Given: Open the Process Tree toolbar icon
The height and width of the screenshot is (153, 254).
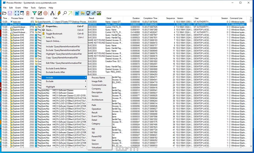Looking at the screenshot, I should (x=53, y=13).
